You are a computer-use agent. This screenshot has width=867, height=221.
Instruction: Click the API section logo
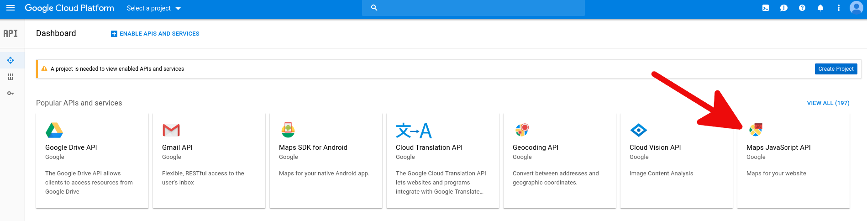pyautogui.click(x=11, y=33)
